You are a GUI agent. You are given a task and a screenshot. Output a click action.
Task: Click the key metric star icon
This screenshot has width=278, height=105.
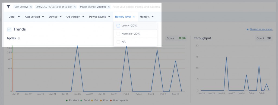click(248, 29)
